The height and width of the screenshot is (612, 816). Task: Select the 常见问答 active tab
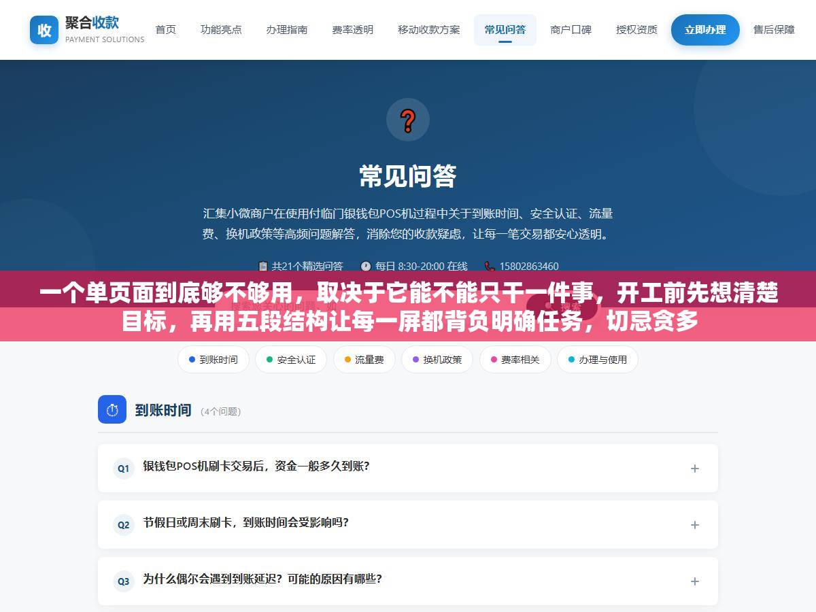click(505, 30)
